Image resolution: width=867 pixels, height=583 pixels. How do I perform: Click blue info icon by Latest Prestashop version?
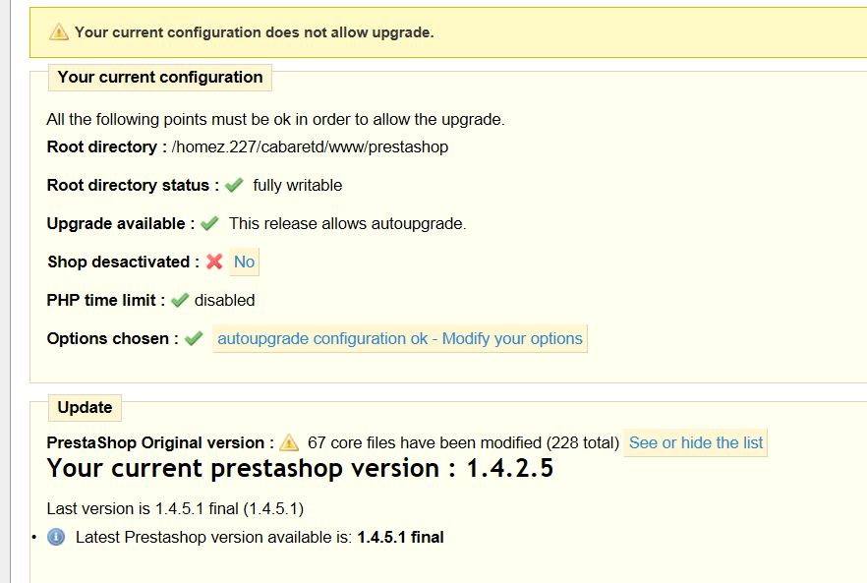56,537
